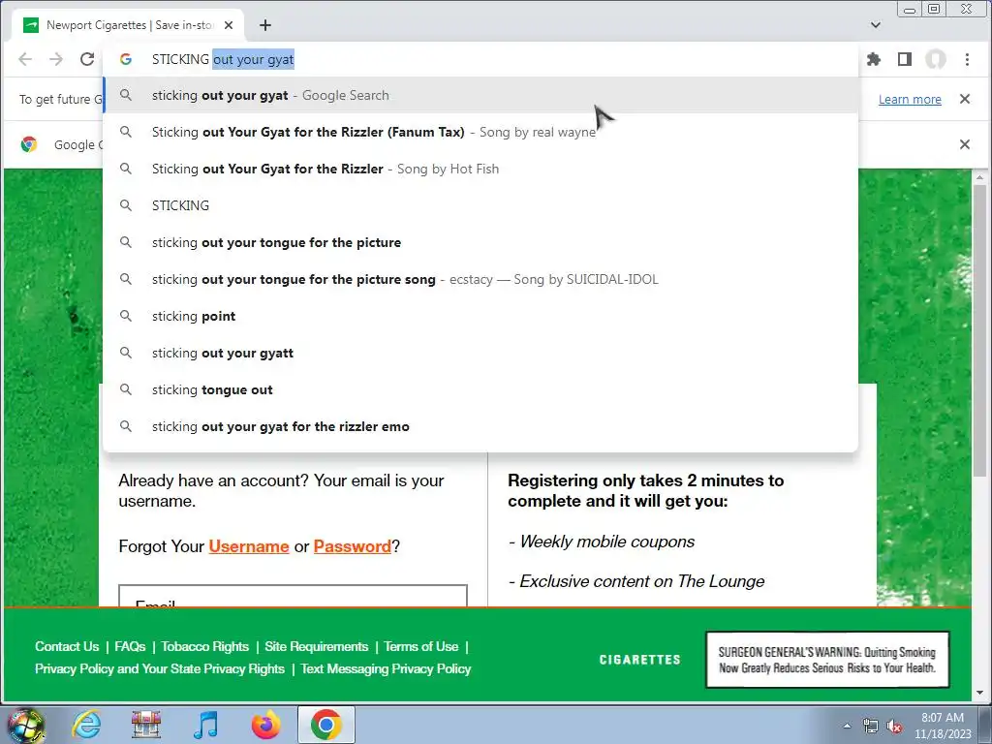
Task: Choose the SUICIDAL-IDOL song suggestion
Action: coord(480,280)
